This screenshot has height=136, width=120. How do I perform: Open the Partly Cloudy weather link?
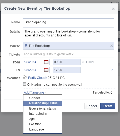click(x=37, y=78)
